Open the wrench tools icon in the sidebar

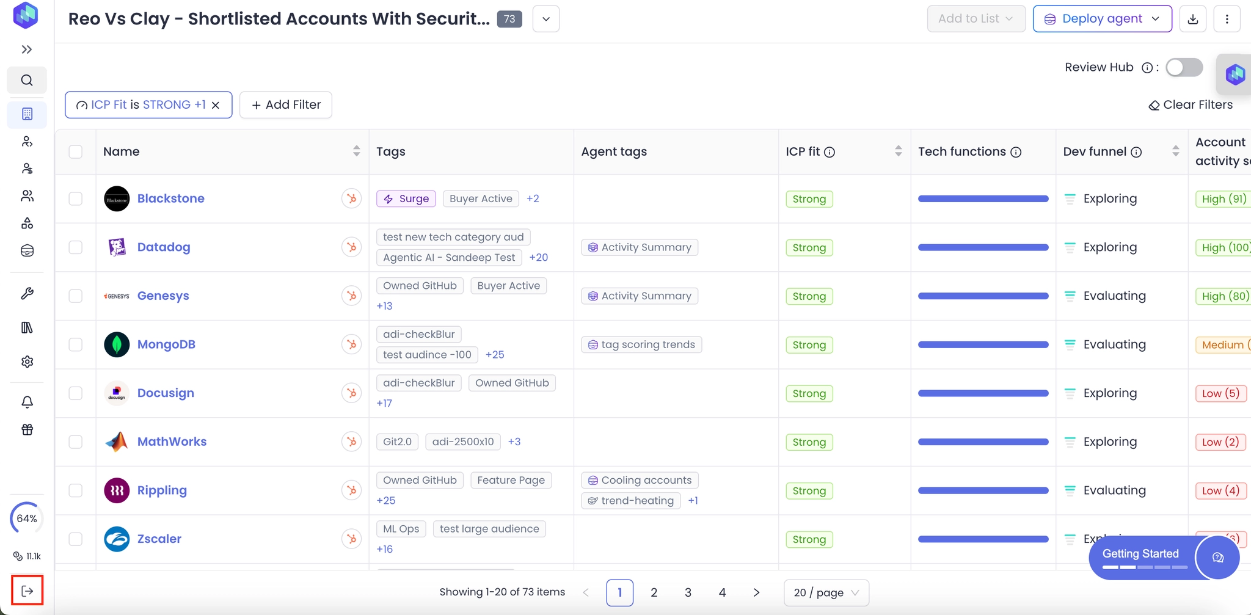click(x=27, y=294)
